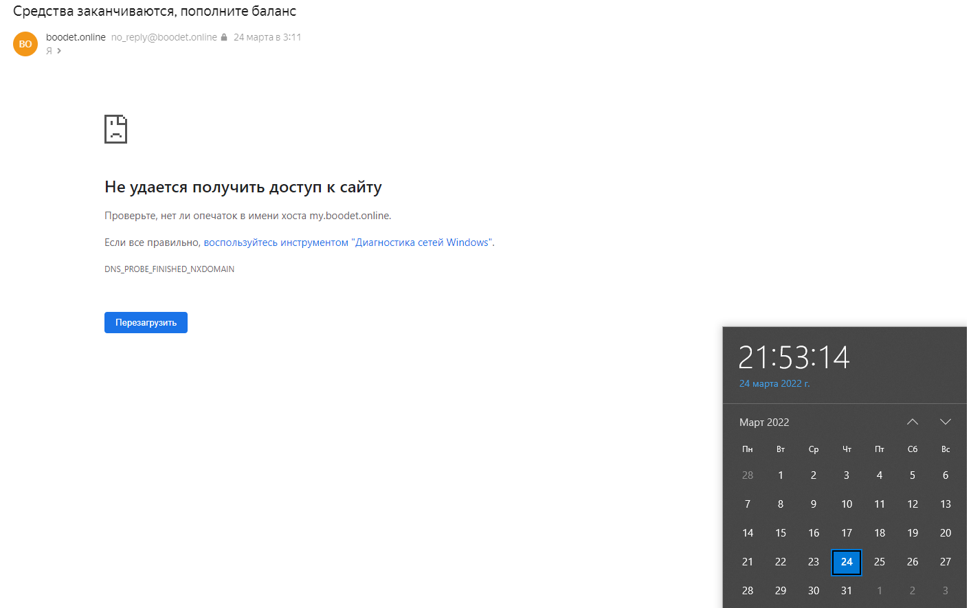The height and width of the screenshot is (608, 971).
Task: Select the grayed-out 28 in the first row
Action: (x=747, y=475)
